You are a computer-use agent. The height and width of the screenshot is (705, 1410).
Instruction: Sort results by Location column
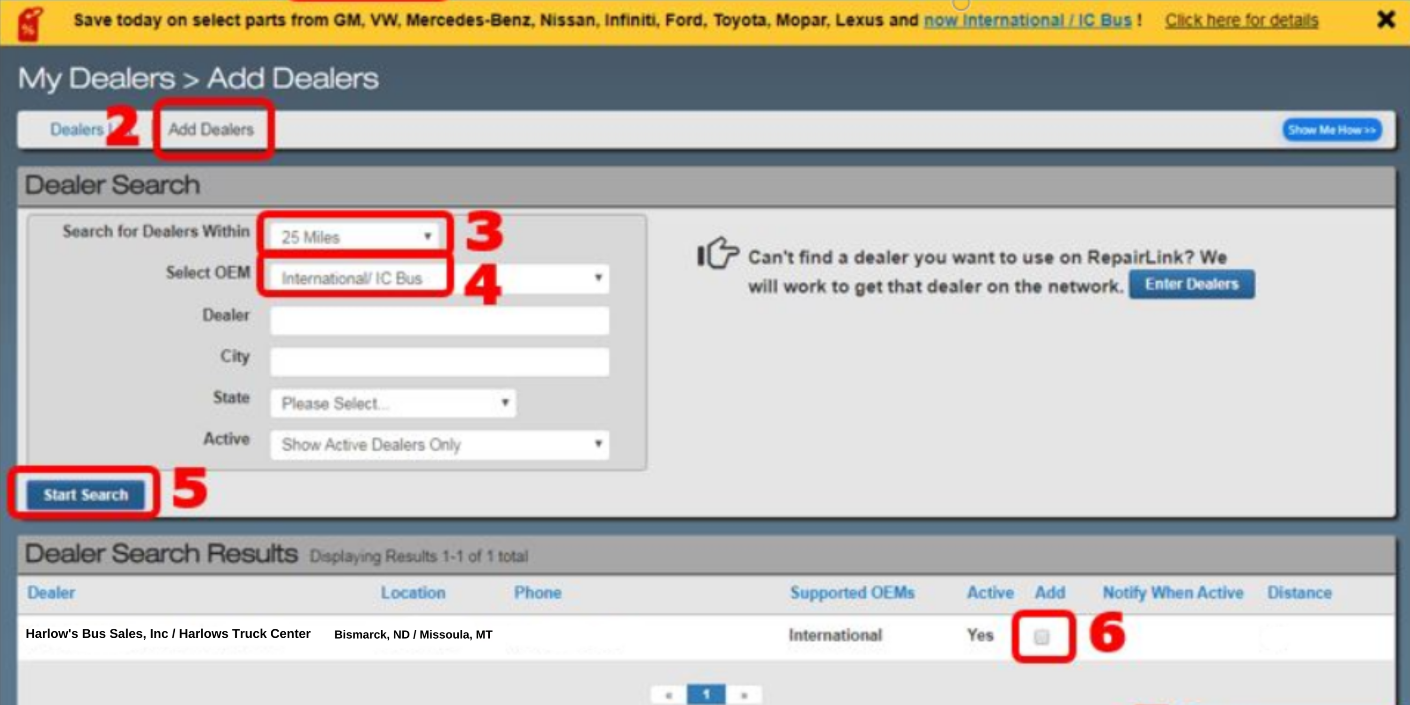(413, 593)
